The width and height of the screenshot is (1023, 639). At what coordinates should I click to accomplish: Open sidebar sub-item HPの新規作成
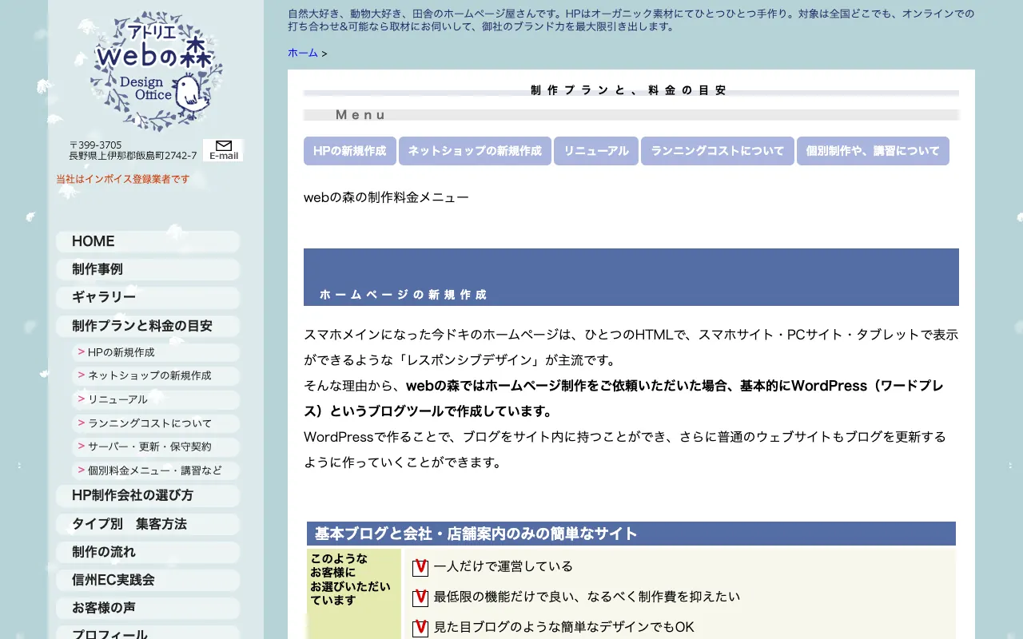[x=156, y=352]
